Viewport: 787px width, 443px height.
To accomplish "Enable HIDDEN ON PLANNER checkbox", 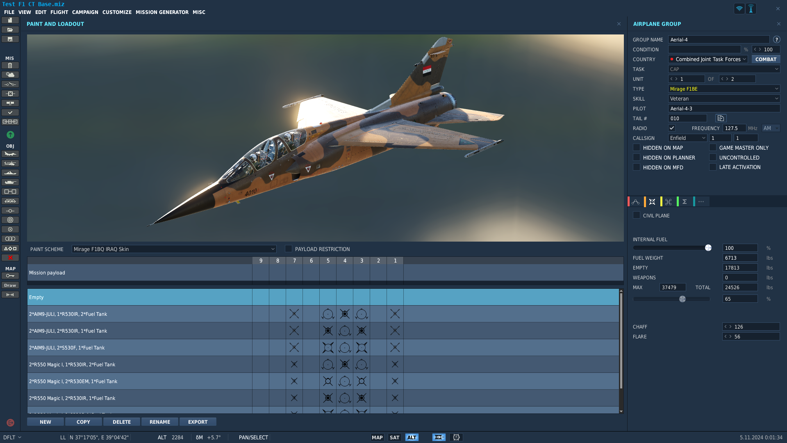I will (637, 157).
